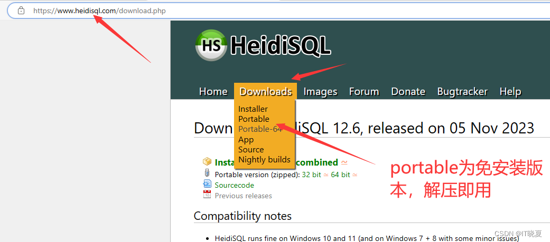This screenshot has width=550, height=242.
Task: Choose Source from Downloads dropdown
Action: 251,150
